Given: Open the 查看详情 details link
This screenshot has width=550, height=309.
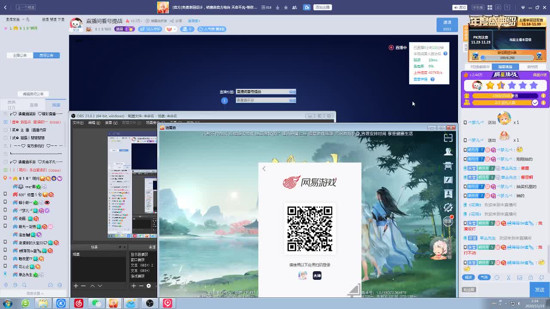Looking at the screenshot, I should [420, 79].
